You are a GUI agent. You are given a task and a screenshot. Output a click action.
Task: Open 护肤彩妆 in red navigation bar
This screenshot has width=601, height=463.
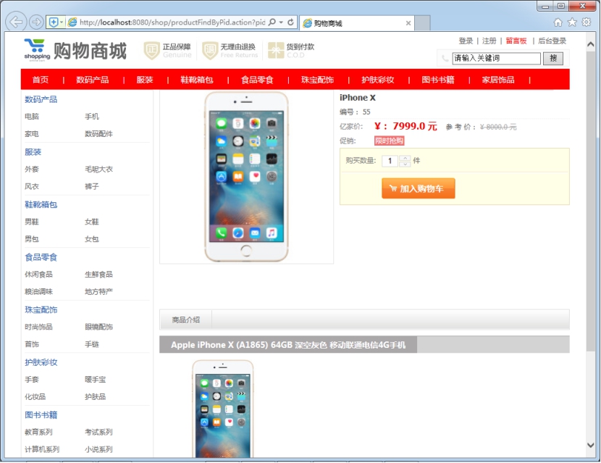coord(377,80)
